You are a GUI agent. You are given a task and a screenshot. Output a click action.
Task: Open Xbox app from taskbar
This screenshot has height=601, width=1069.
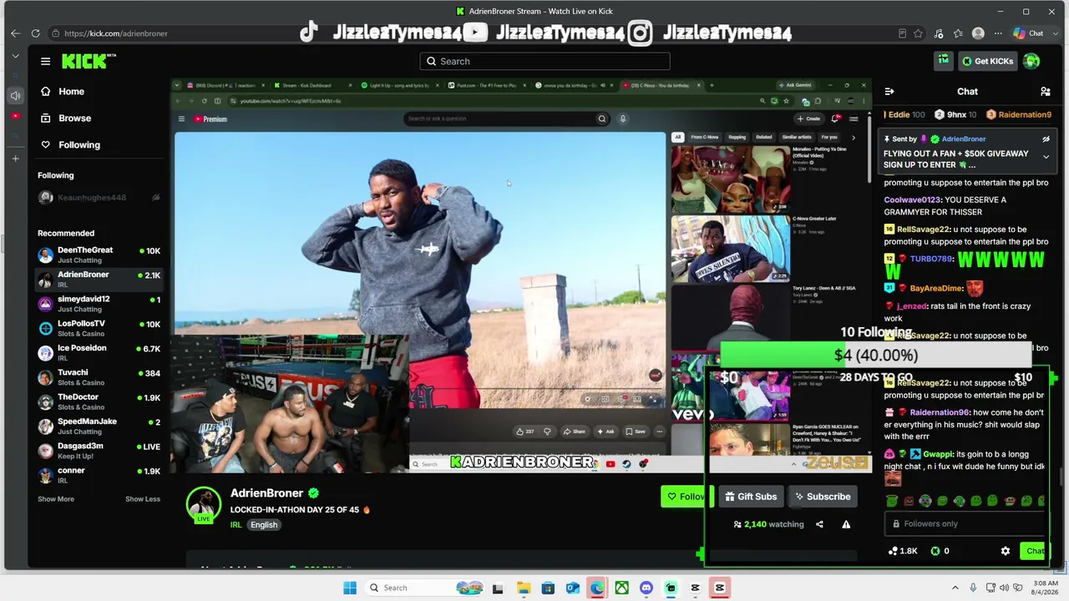click(621, 588)
